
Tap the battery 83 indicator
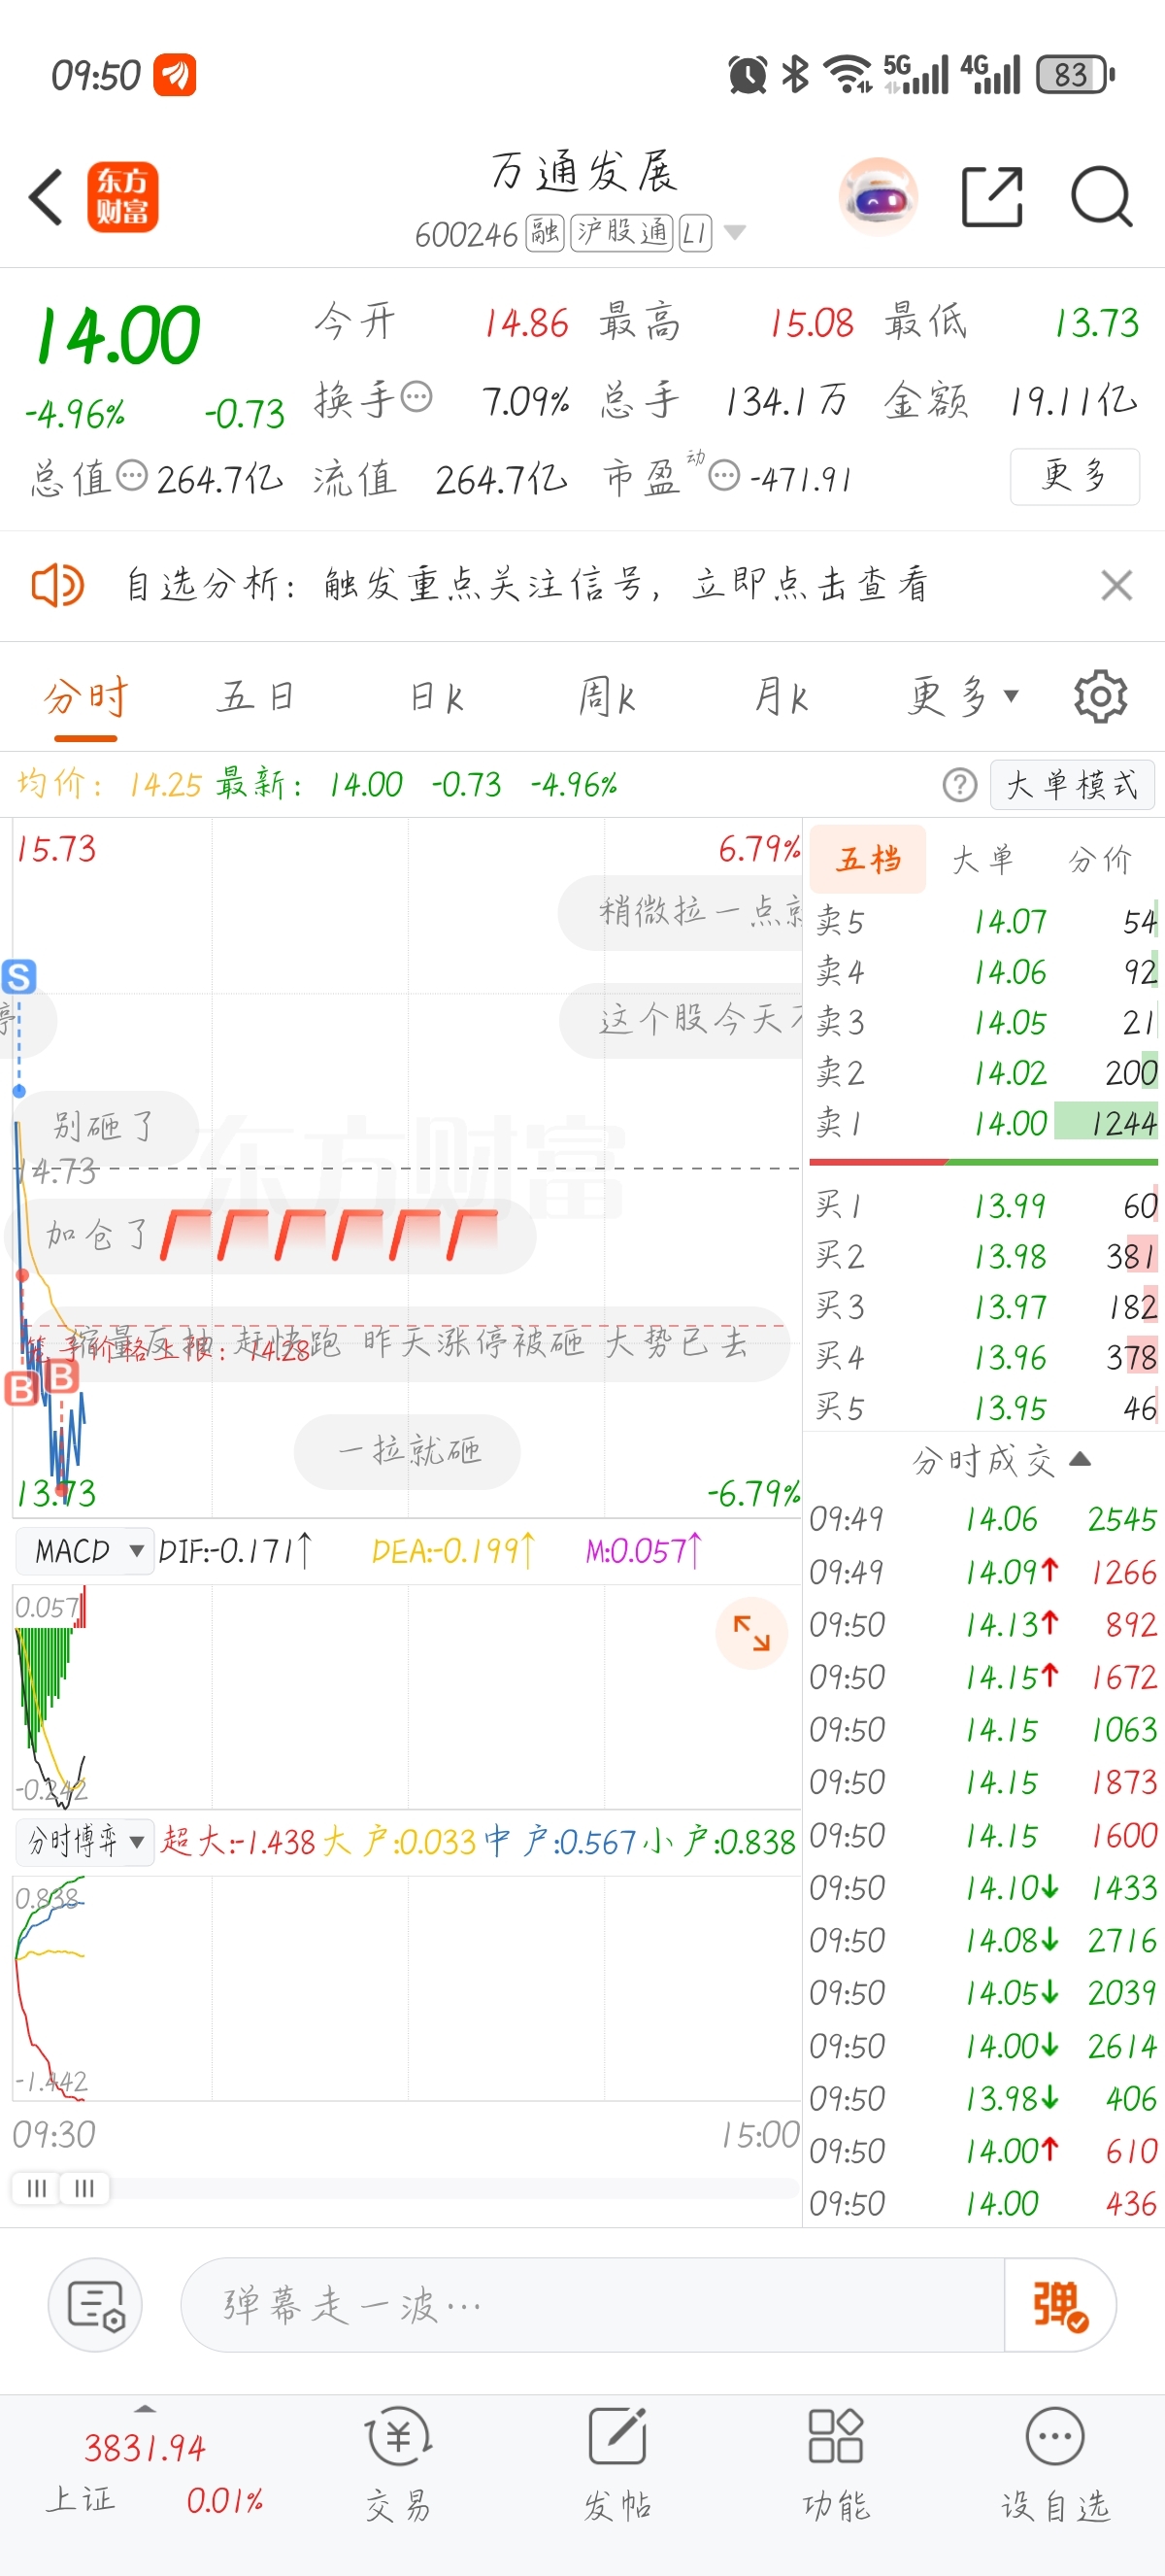(x=1075, y=75)
